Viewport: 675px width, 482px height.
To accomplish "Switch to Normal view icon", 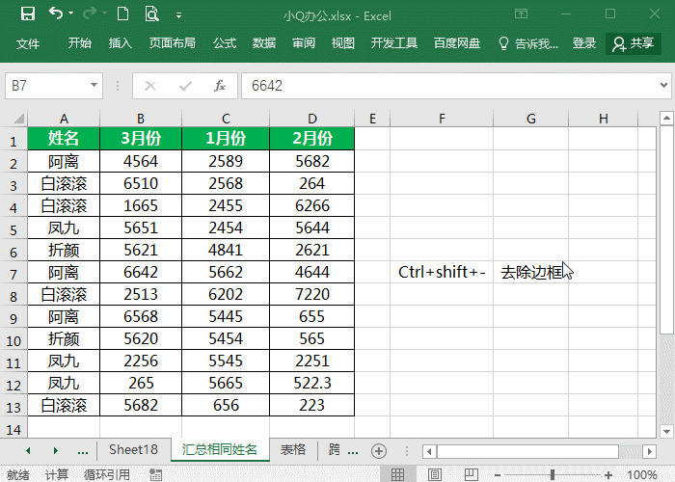I will [x=397, y=474].
